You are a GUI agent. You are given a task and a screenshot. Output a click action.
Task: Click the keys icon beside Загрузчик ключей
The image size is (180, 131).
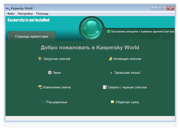click(x=40, y=59)
